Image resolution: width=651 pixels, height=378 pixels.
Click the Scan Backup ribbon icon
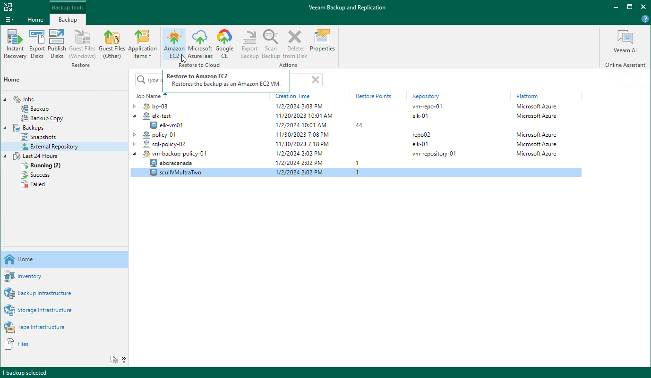tap(271, 44)
